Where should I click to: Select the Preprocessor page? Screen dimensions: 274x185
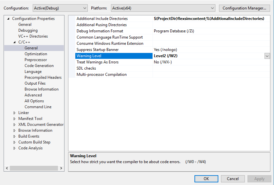[x=36, y=60]
